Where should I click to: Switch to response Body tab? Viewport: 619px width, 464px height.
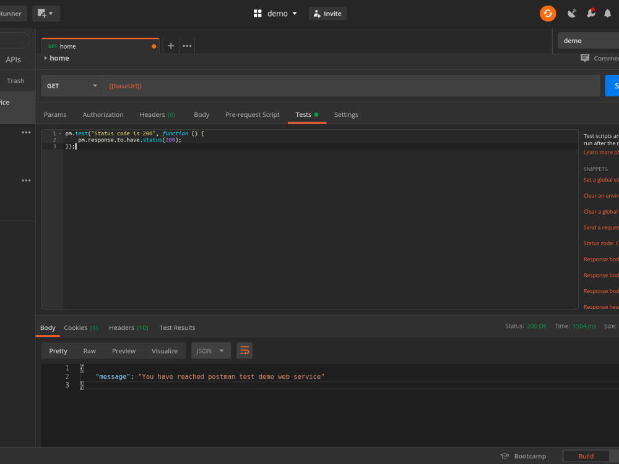pyautogui.click(x=48, y=327)
